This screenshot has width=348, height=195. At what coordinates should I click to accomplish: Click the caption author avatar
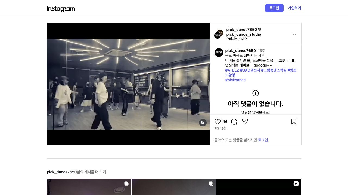point(219,53)
